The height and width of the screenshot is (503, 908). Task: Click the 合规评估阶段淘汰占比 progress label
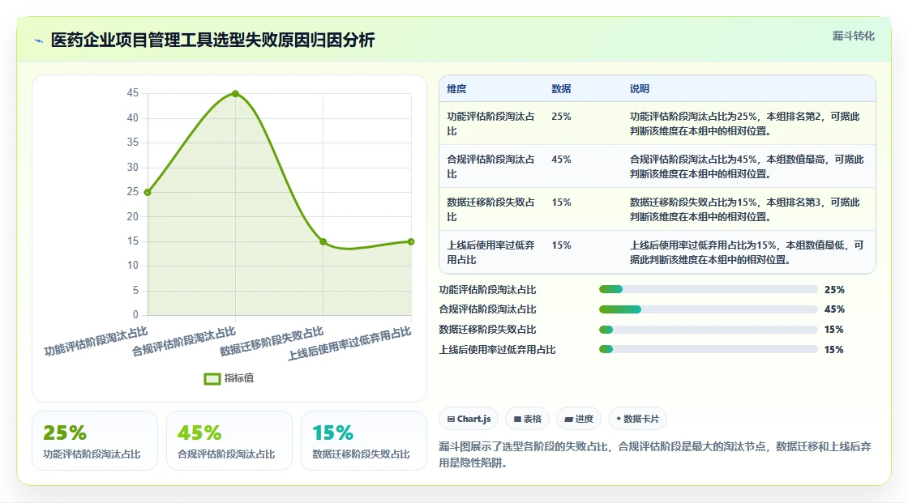(x=487, y=309)
